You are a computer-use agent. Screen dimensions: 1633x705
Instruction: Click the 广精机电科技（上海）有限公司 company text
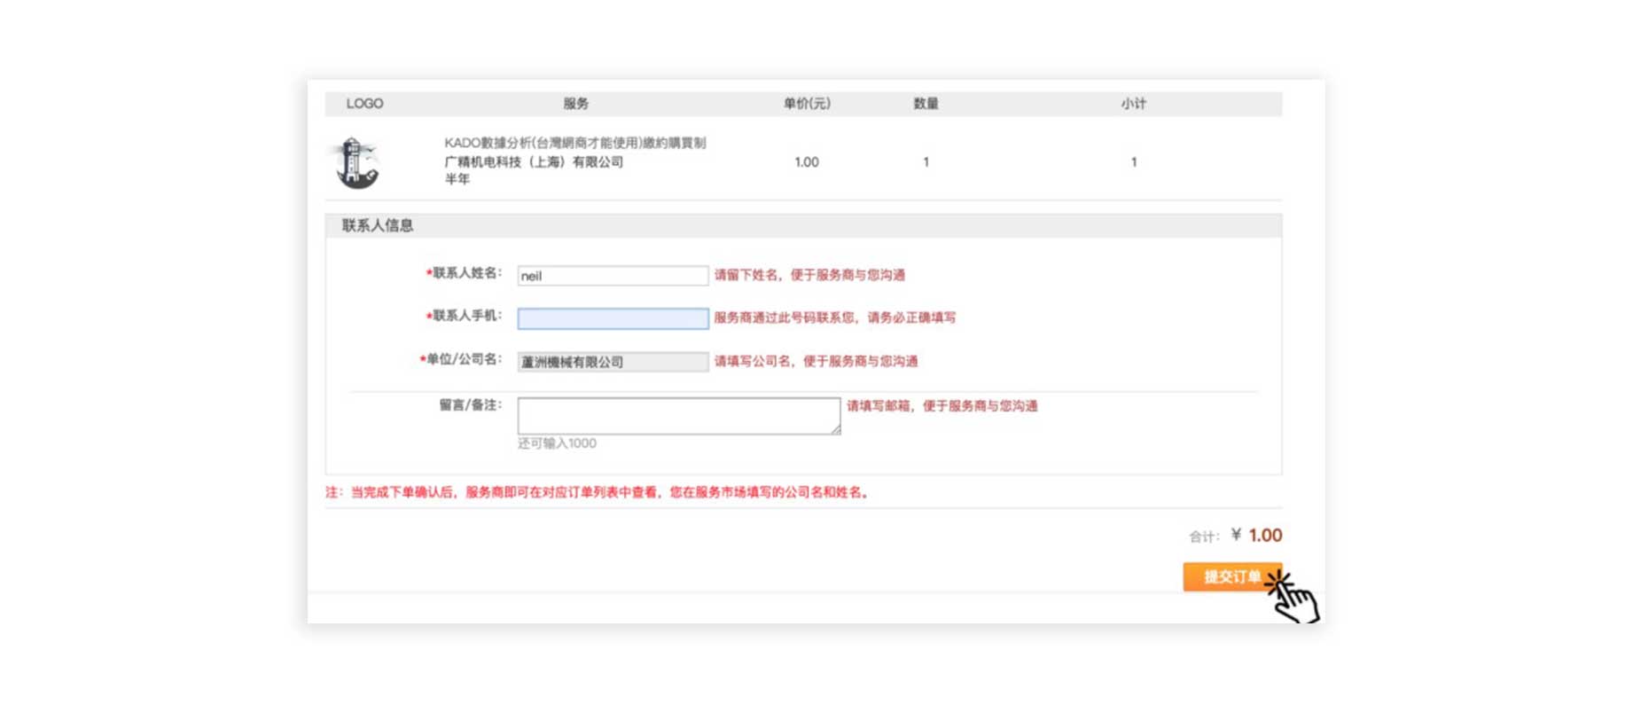[534, 161]
